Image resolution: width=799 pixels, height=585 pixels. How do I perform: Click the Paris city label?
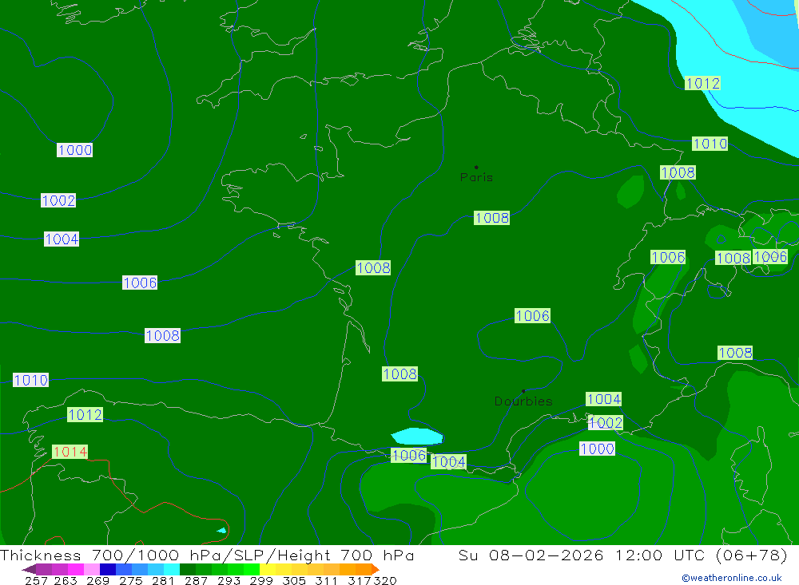476,177
